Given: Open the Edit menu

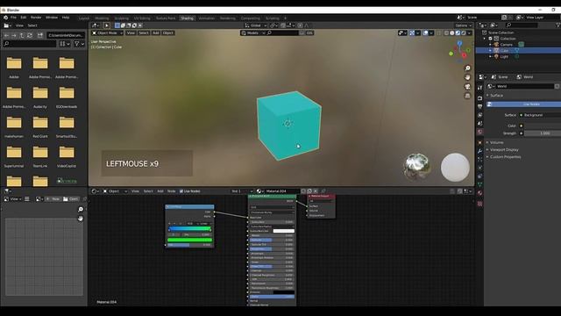Looking at the screenshot, I should click(24, 18).
